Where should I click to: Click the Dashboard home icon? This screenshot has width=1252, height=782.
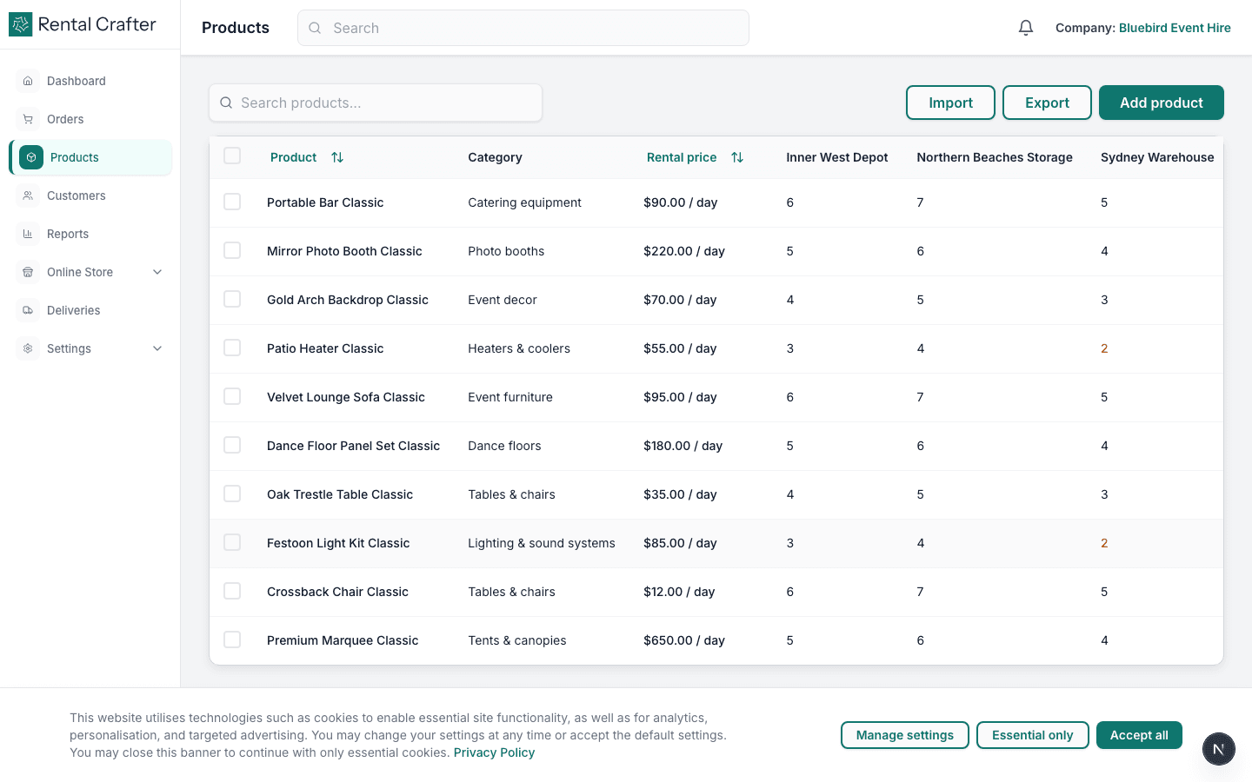click(x=28, y=81)
